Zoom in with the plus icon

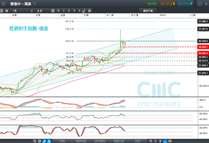[160, 141]
